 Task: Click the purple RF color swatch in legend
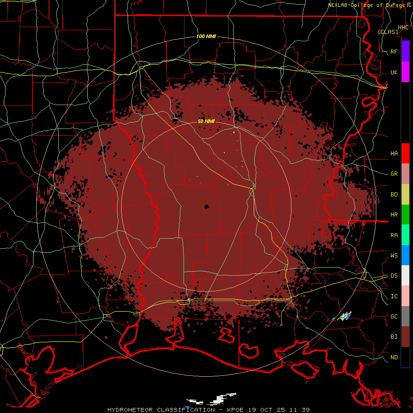click(x=405, y=51)
